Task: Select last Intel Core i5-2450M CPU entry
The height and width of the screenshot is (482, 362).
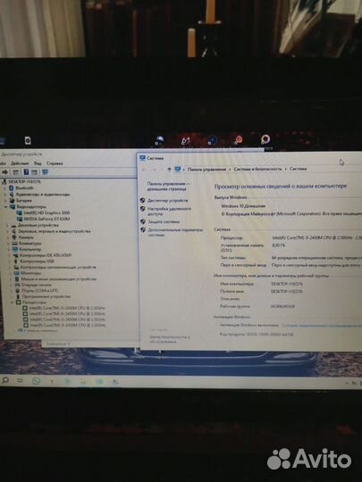Action: tap(67, 325)
